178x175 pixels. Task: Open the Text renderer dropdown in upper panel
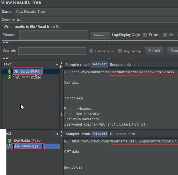tap(57, 65)
